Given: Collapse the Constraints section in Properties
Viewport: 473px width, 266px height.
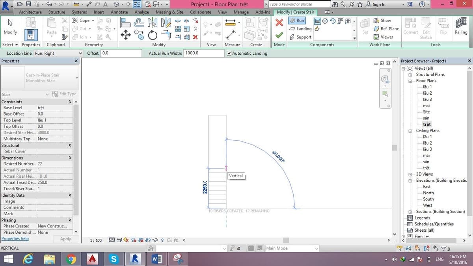Looking at the screenshot, I should [x=70, y=102].
